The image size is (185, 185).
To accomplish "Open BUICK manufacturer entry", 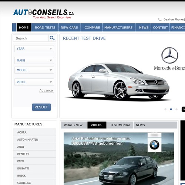I will coord(34,176).
